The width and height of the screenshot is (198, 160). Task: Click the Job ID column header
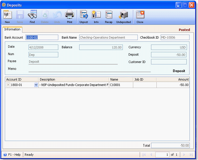tap(144, 79)
